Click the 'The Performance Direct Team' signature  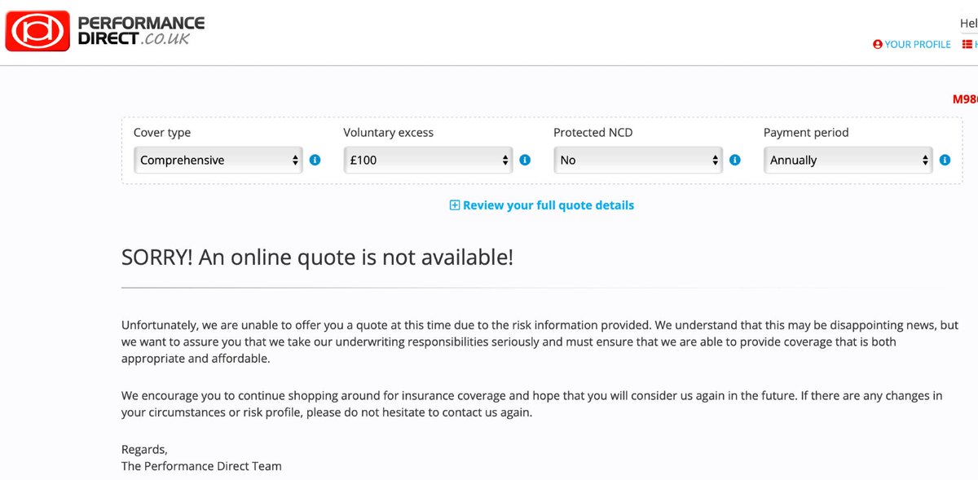pos(201,466)
